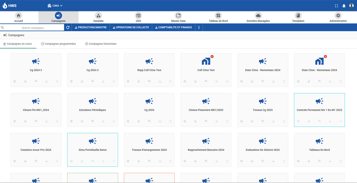This screenshot has height=183, width=357.
Task: Click the plus icon on Cloture Fin M01_2024 card
Action: (57, 121)
